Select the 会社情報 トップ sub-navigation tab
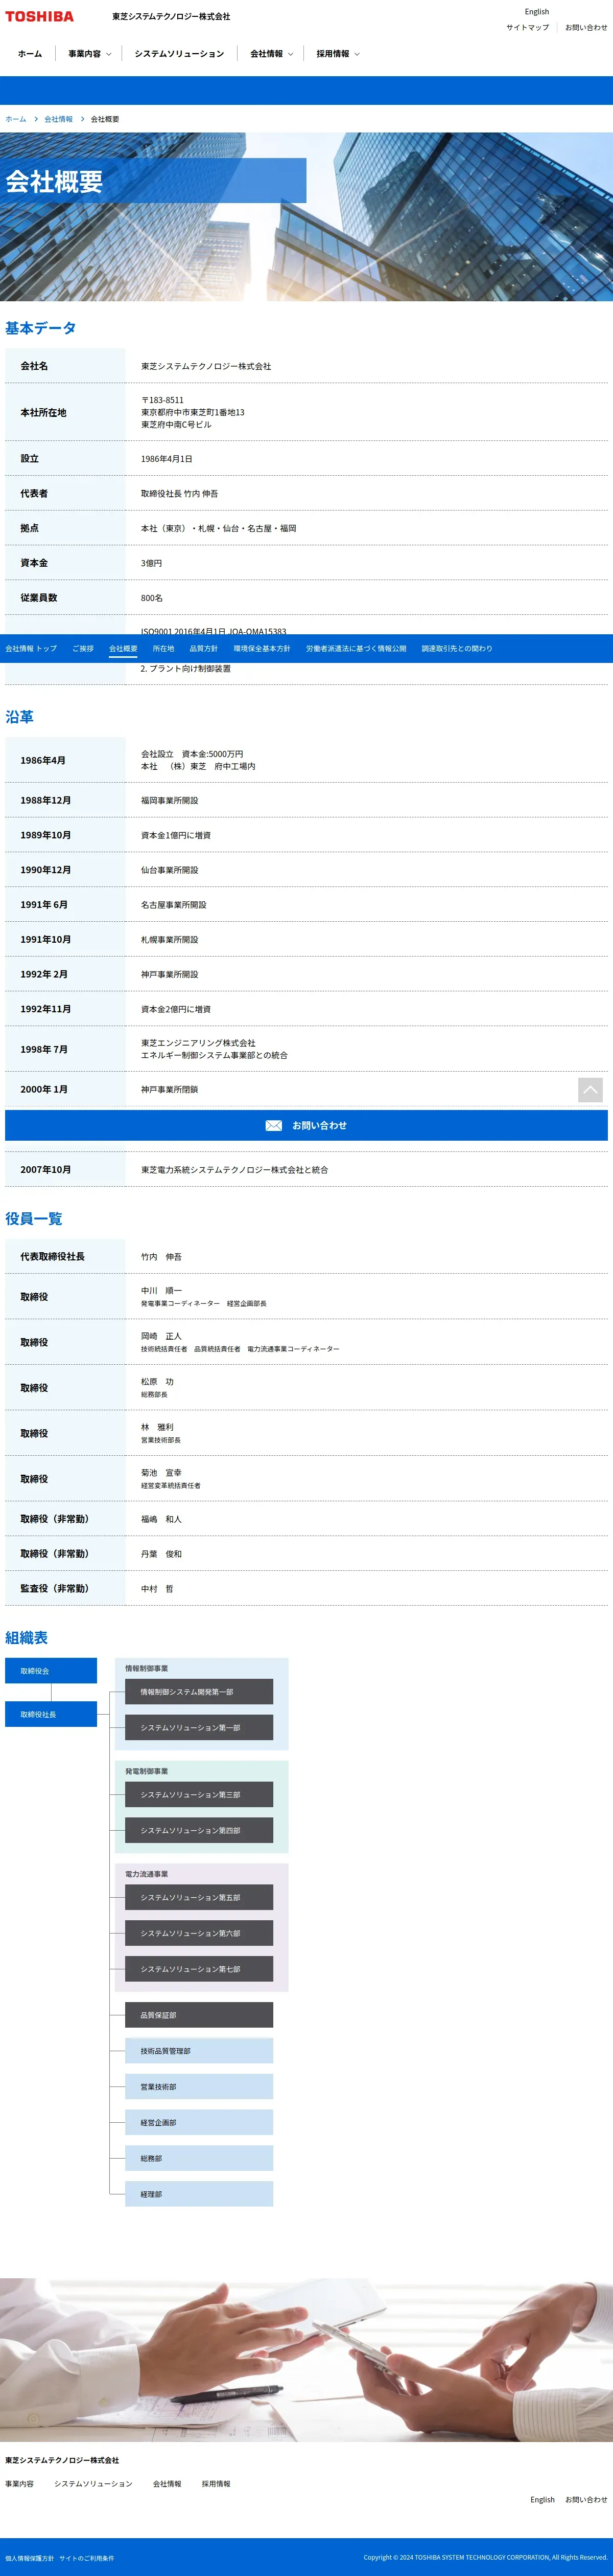Screen dimensions: 613x2576 tap(31, 648)
